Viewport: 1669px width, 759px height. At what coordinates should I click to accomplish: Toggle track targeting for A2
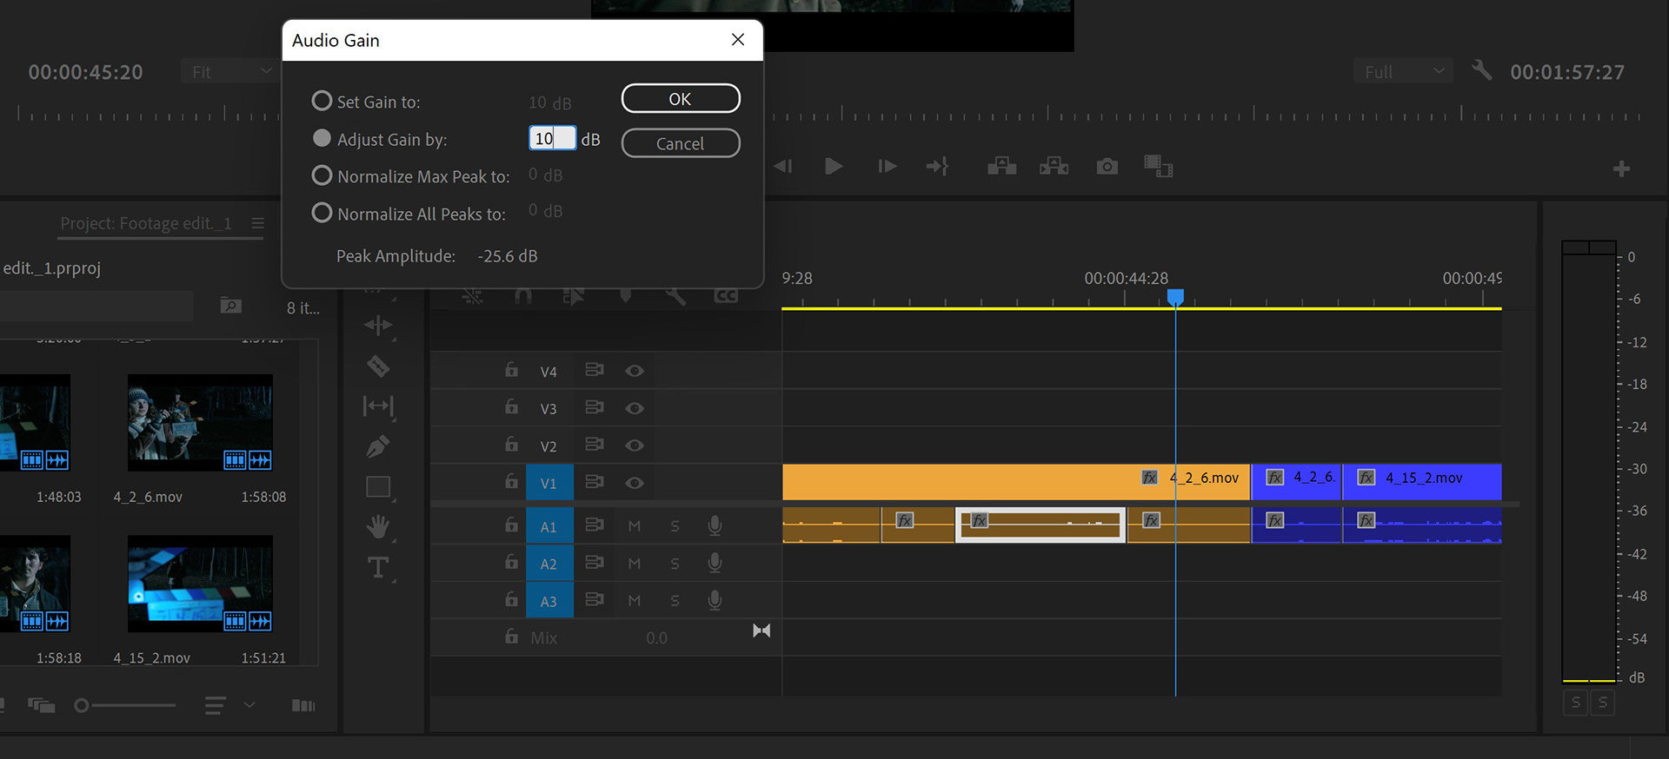pyautogui.click(x=549, y=564)
